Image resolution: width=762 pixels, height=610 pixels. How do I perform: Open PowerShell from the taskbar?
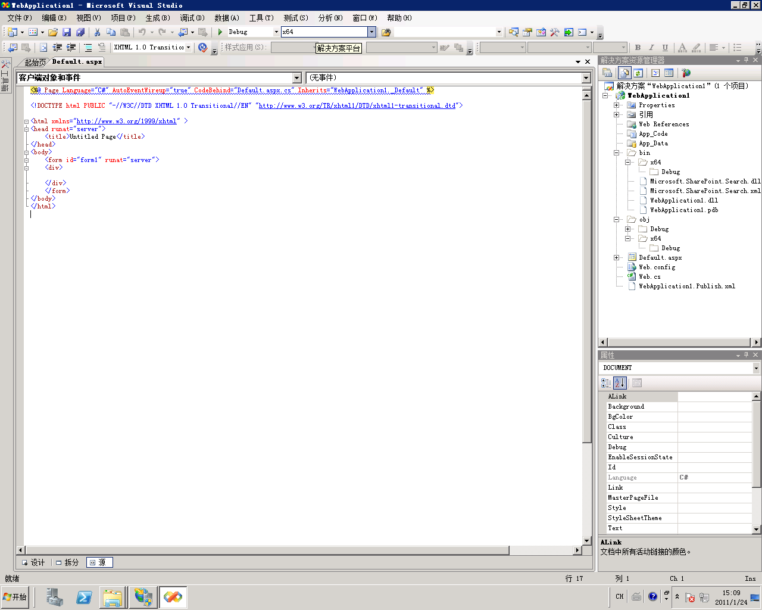pos(84,597)
